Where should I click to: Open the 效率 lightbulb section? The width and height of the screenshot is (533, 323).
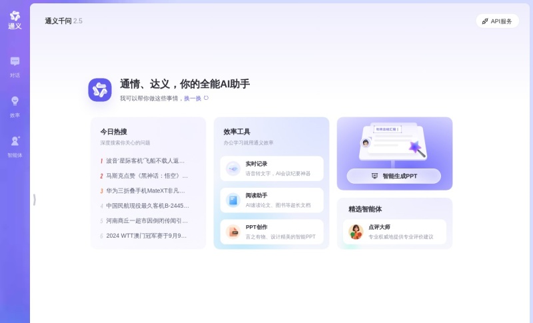click(x=15, y=107)
